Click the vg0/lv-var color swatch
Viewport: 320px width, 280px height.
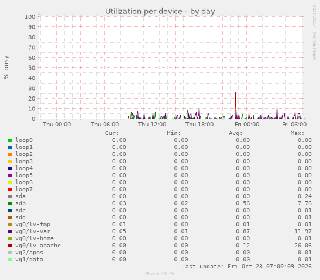pyautogui.click(x=10, y=231)
